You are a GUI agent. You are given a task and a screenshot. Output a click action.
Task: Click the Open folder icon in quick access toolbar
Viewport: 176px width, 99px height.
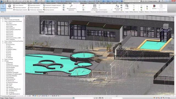point(5,1)
